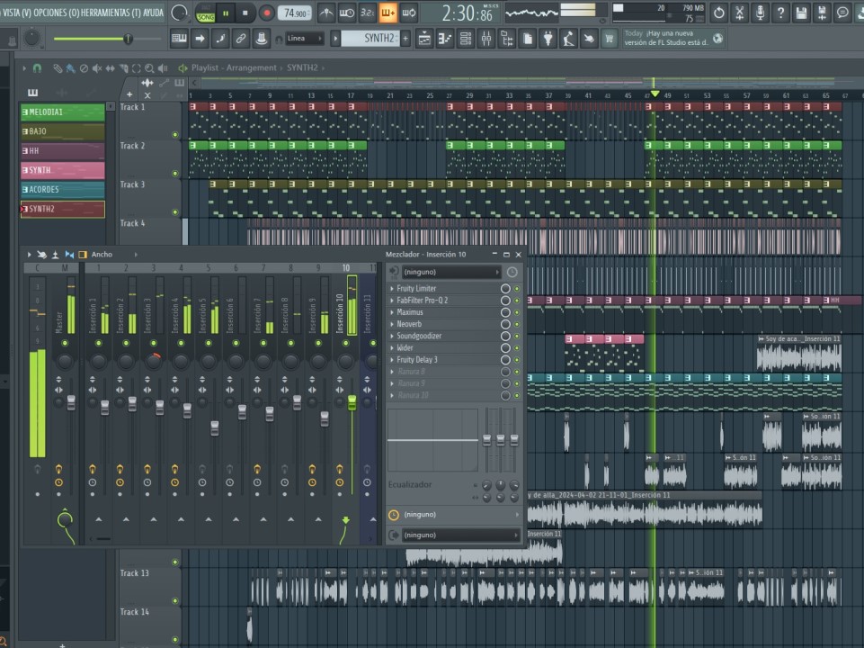Image resolution: width=864 pixels, height=648 pixels.
Task: Toggle the highlighted overdub/blend recording icon
Action: [x=387, y=13]
